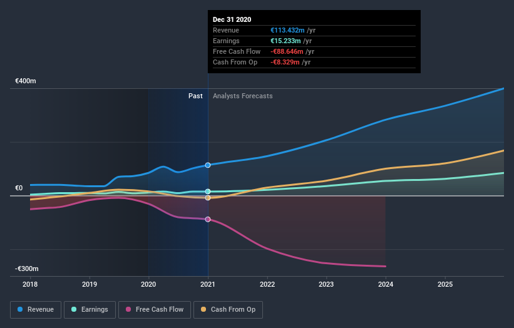Click the blue dot in Revenue legend

pyautogui.click(x=20, y=309)
